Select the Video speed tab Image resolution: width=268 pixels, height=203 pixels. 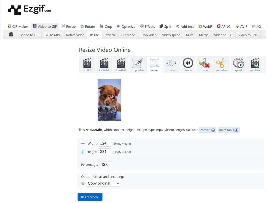[x=171, y=35]
